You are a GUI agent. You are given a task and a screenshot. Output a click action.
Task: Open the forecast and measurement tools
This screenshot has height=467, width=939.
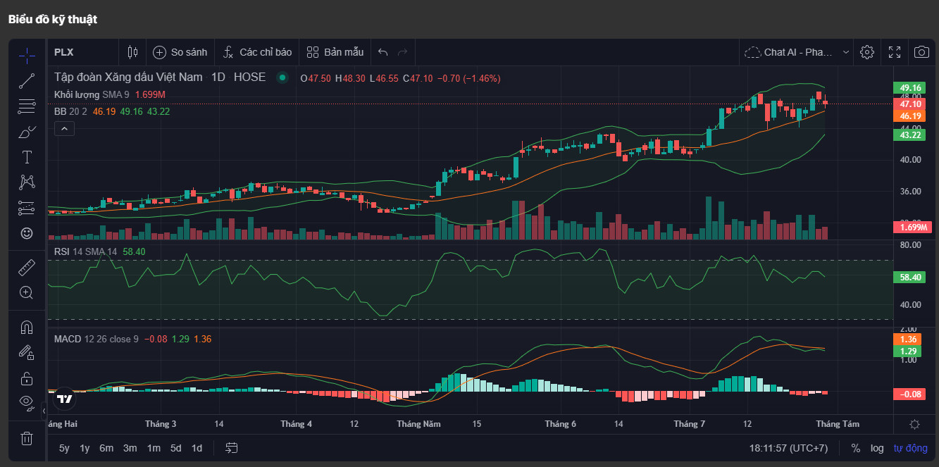click(27, 208)
